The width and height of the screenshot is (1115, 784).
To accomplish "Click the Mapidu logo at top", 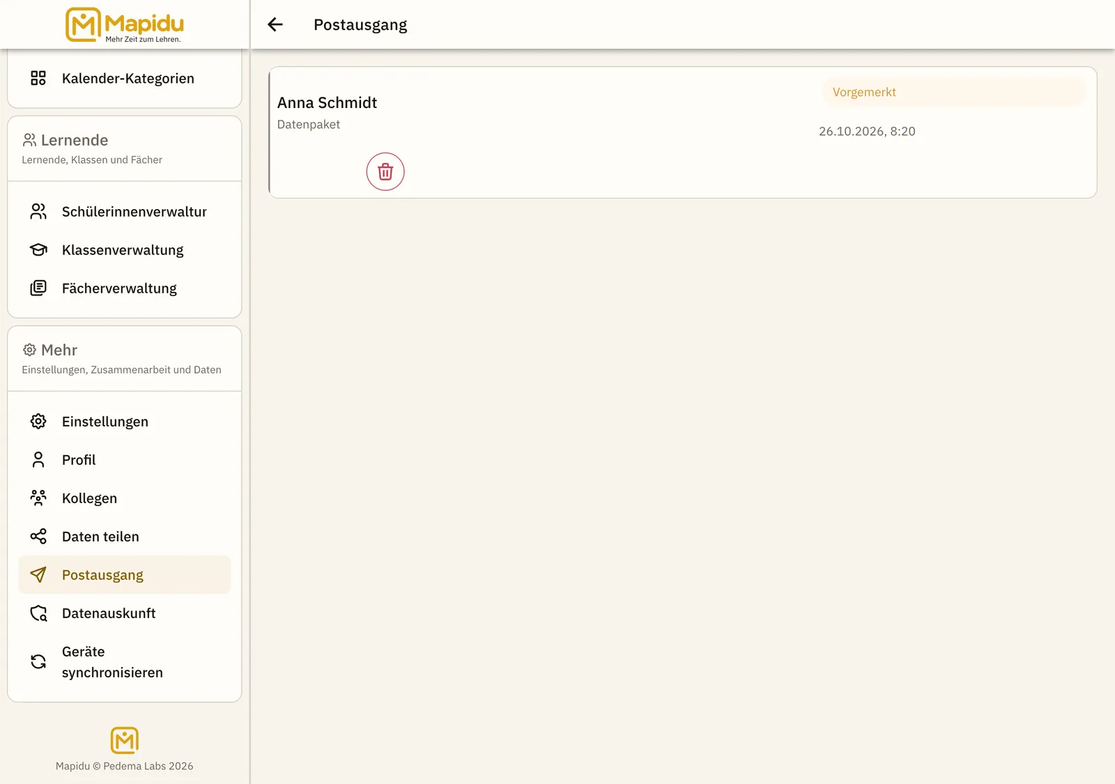I will click(x=125, y=25).
